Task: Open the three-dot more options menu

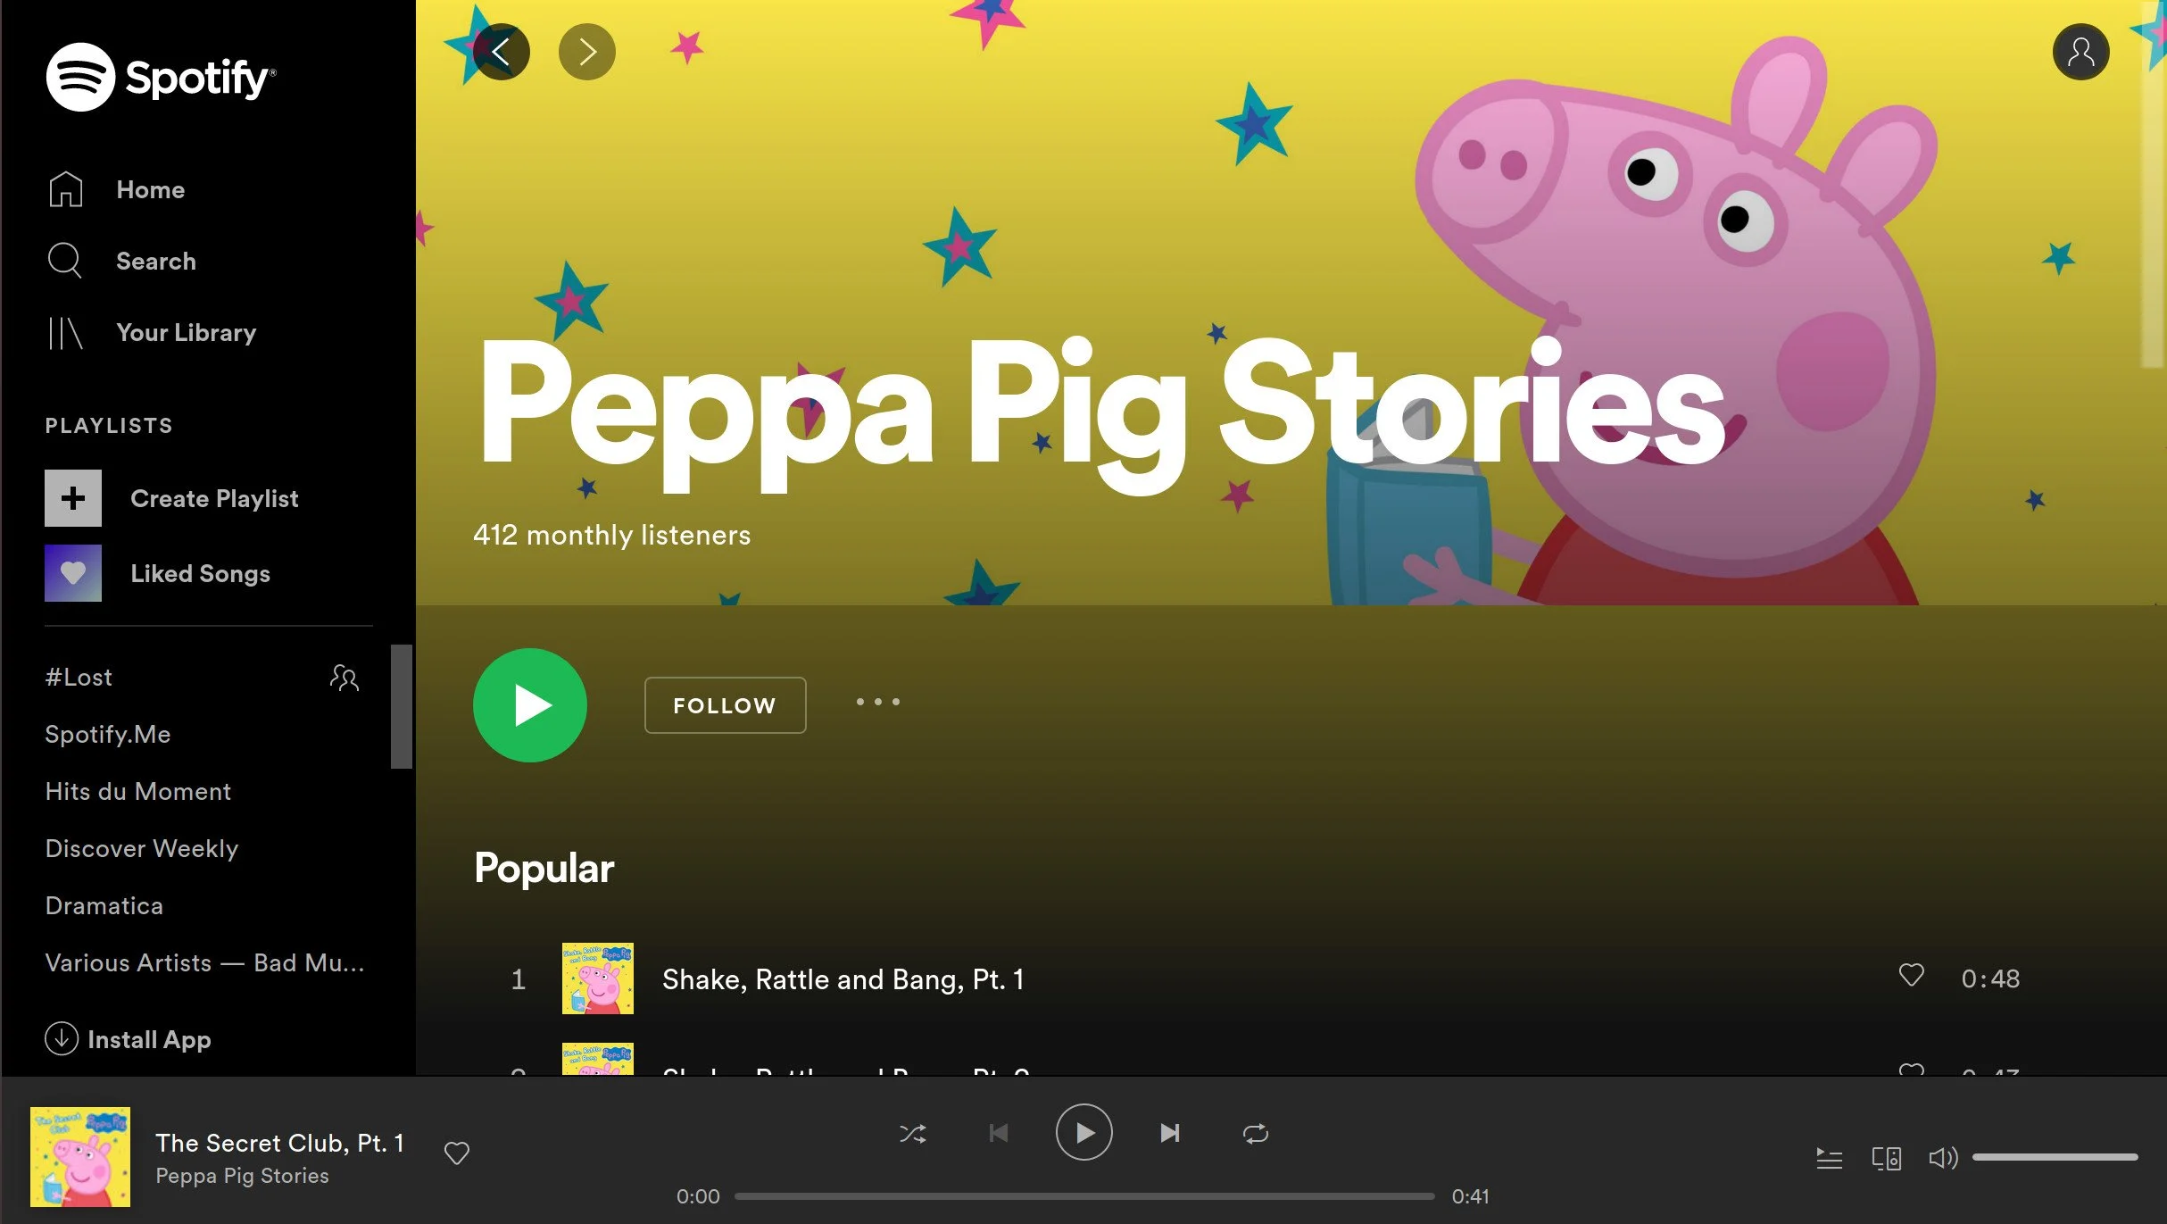Action: coord(877,703)
